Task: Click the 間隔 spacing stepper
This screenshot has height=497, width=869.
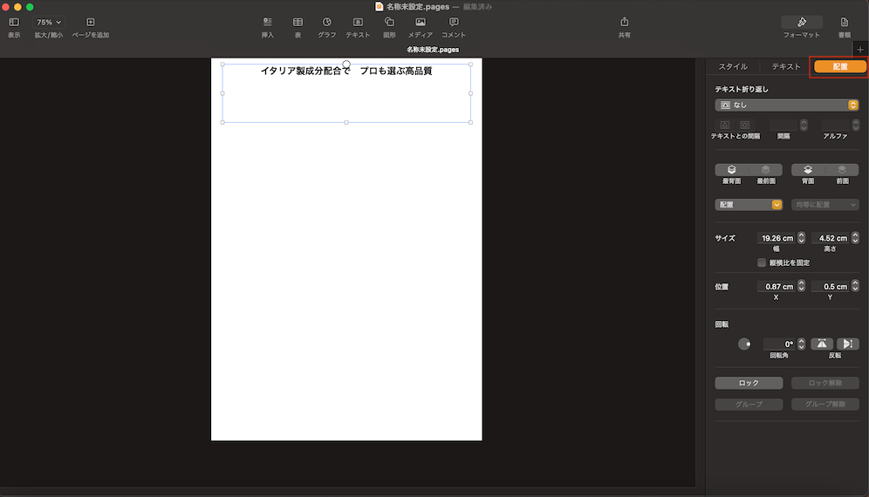Action: point(804,125)
